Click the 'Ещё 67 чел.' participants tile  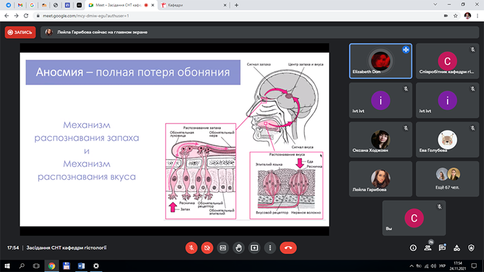tap(446, 179)
